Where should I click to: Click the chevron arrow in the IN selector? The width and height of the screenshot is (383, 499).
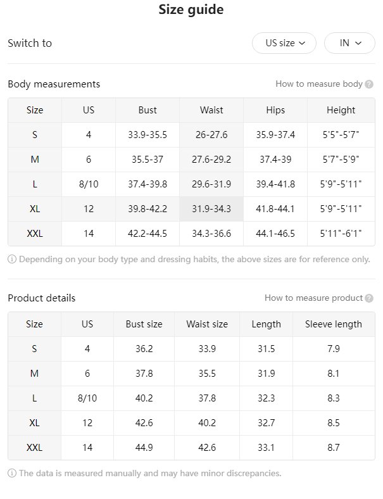tap(358, 43)
